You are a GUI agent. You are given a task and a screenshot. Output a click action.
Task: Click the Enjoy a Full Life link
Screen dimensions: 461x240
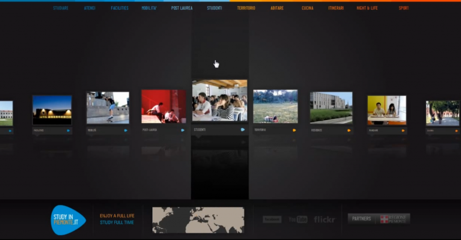click(117, 216)
